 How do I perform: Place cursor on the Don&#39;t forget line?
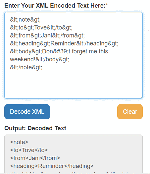click(x=59, y=51)
